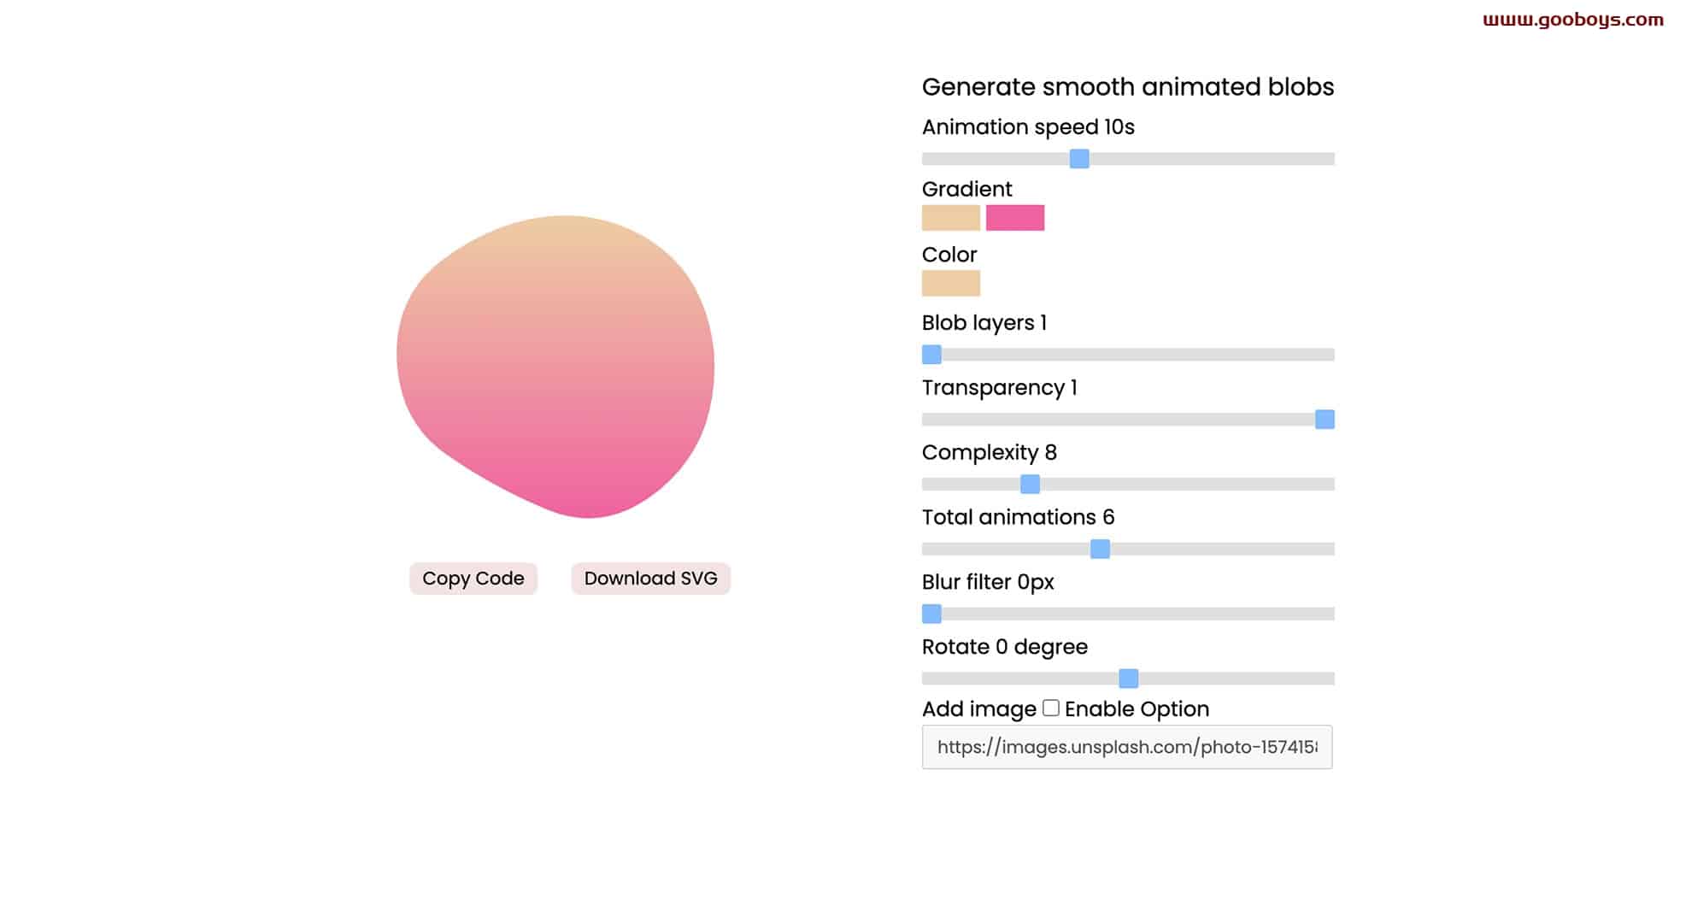Open the beige gradient start color swatch
The width and height of the screenshot is (1686, 923).
tap(951, 218)
